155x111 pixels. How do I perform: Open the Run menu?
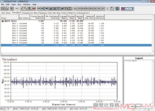(x=19, y=4)
